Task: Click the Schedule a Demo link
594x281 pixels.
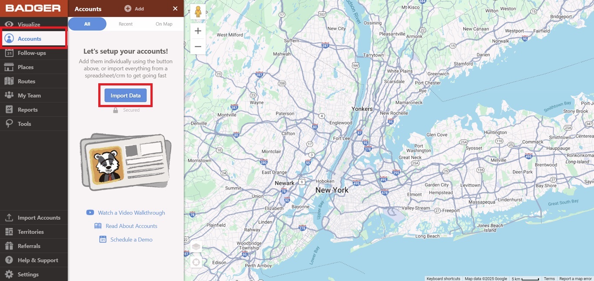Action: point(126,239)
